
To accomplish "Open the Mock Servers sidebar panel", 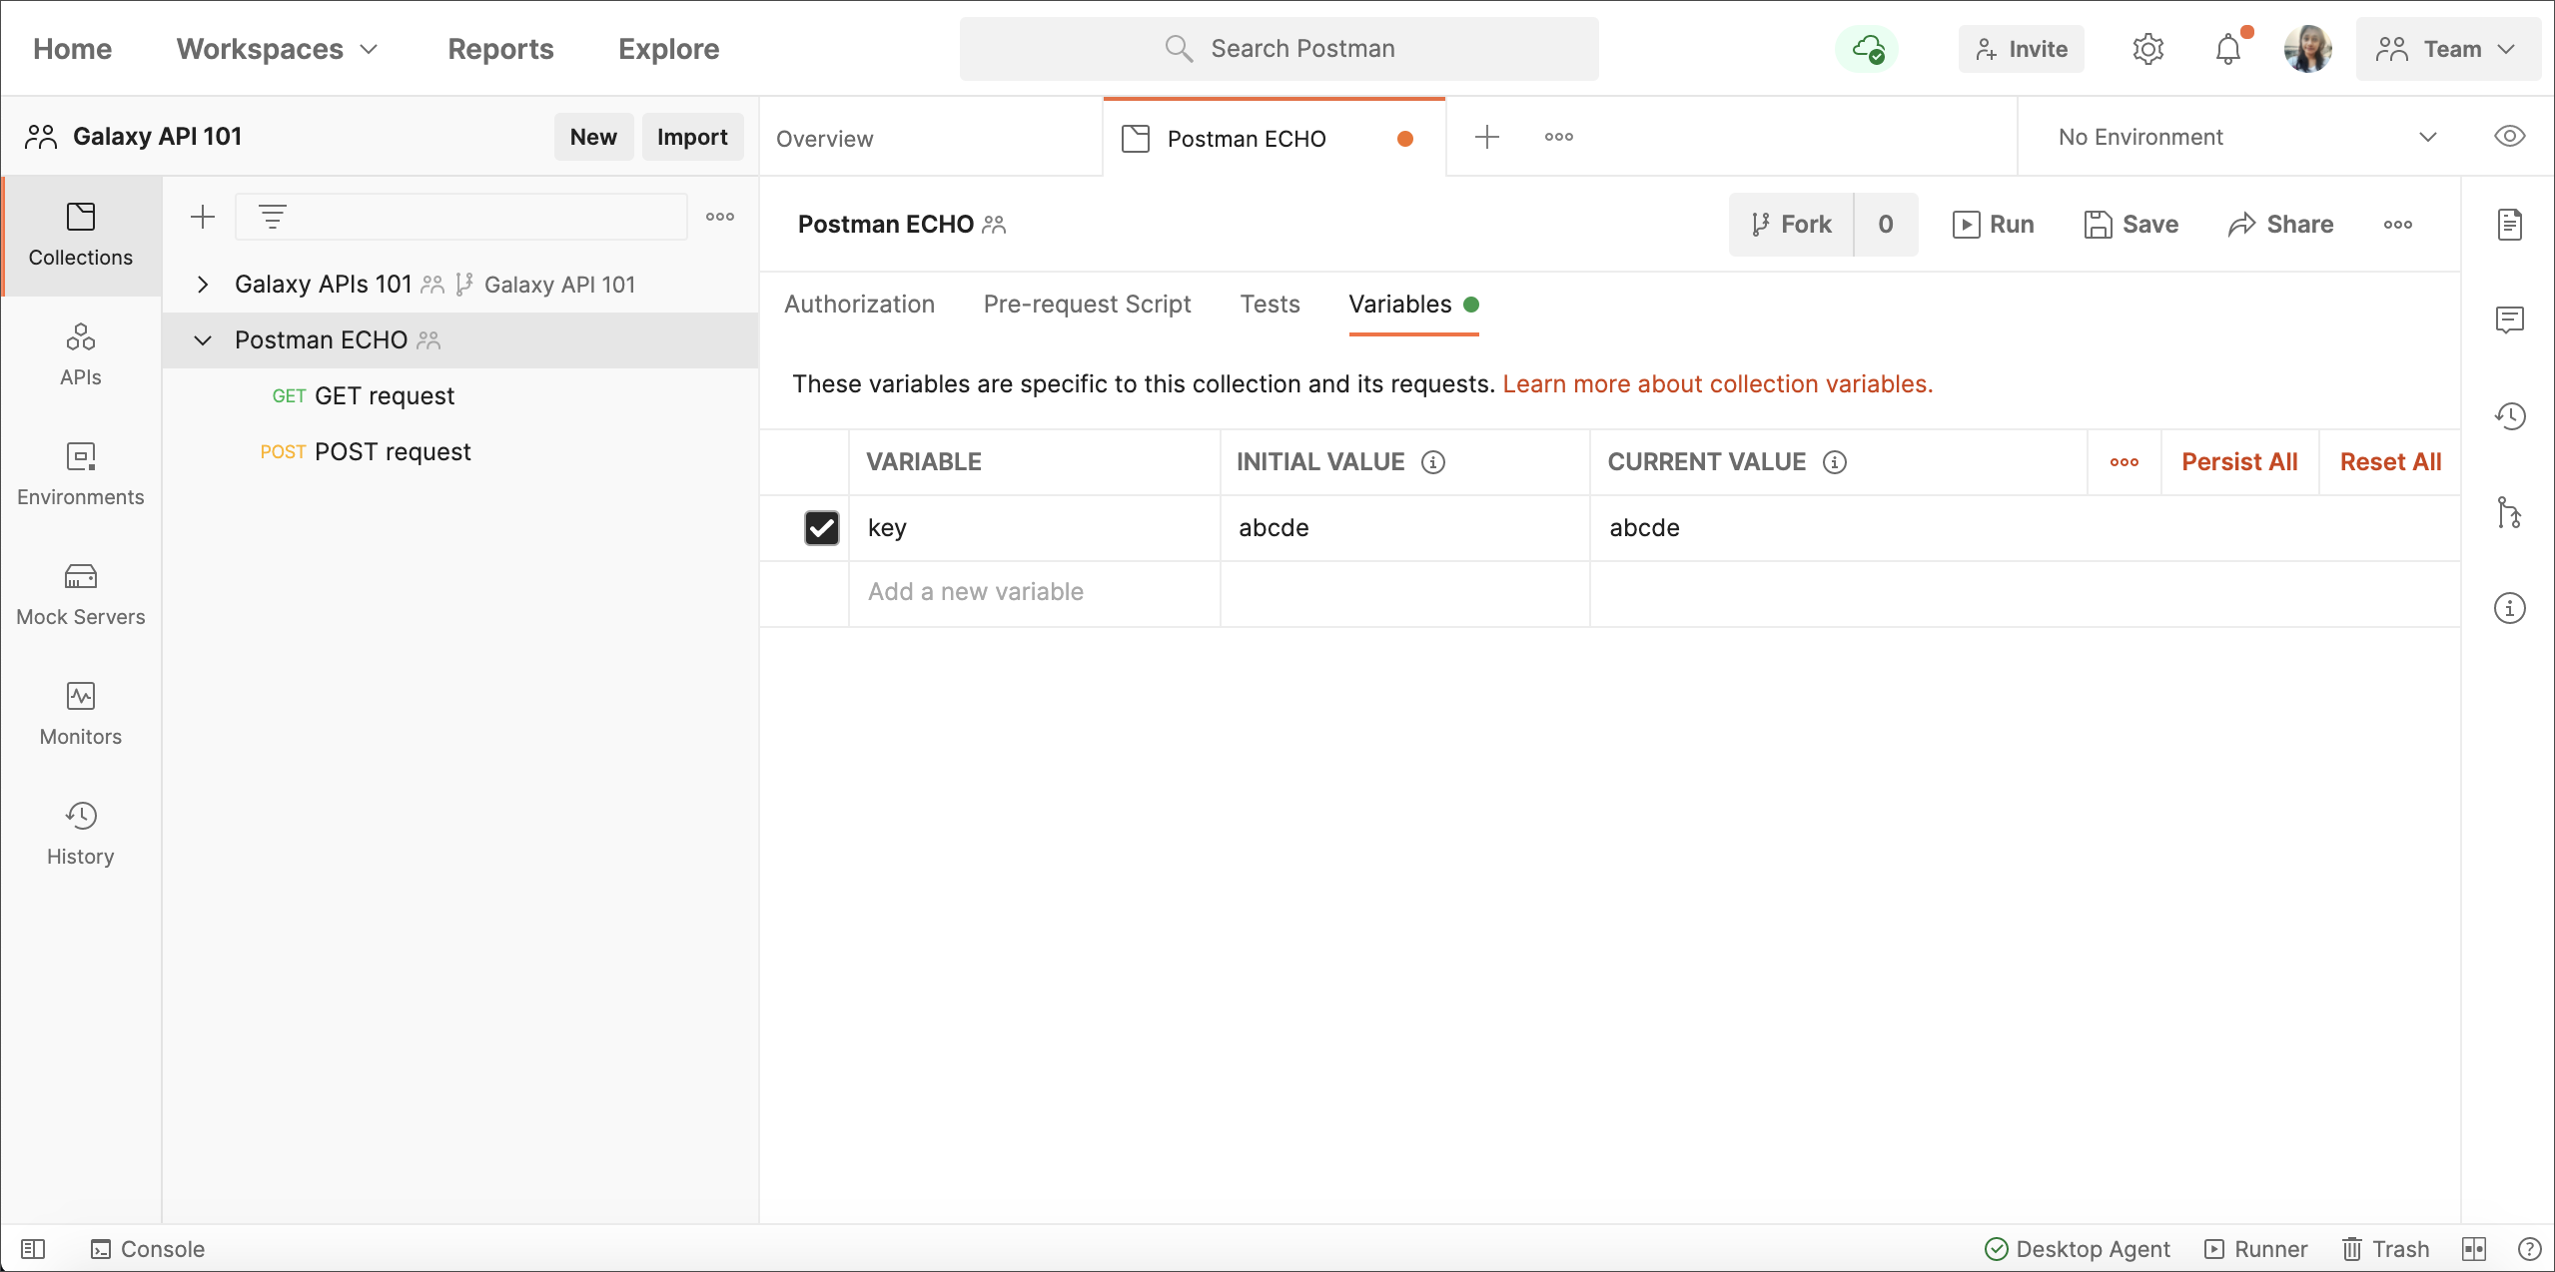I will (x=80, y=594).
